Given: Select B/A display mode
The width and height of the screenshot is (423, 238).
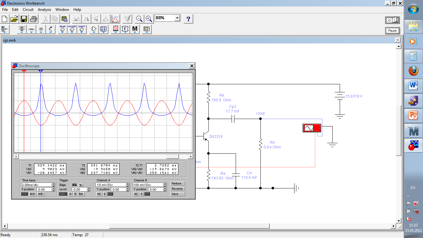Looking at the screenshot, I should [x=33, y=194].
